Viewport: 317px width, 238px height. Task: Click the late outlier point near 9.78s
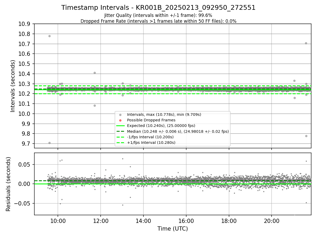click(x=306, y=136)
